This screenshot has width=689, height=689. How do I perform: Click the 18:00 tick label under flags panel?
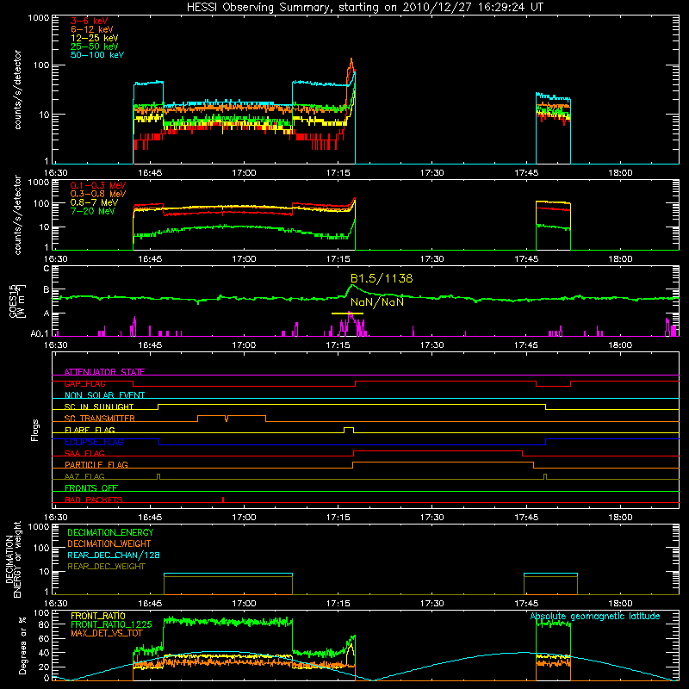[x=620, y=518]
